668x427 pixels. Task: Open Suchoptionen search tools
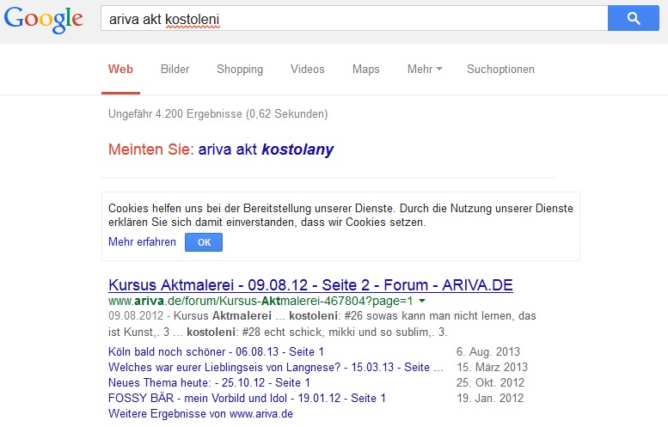(x=500, y=69)
